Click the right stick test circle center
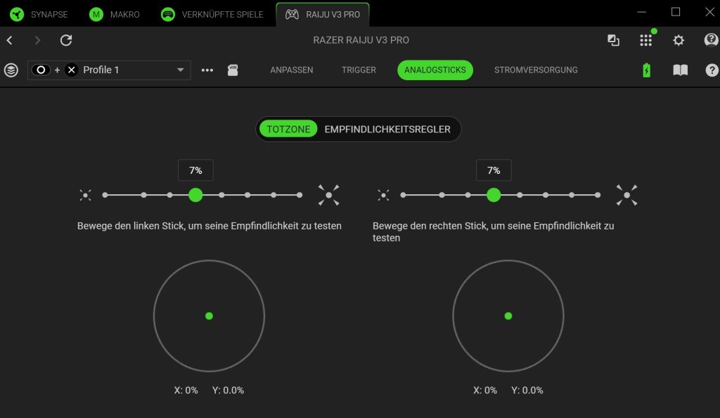Viewport: 720px width, 418px height. (x=508, y=316)
